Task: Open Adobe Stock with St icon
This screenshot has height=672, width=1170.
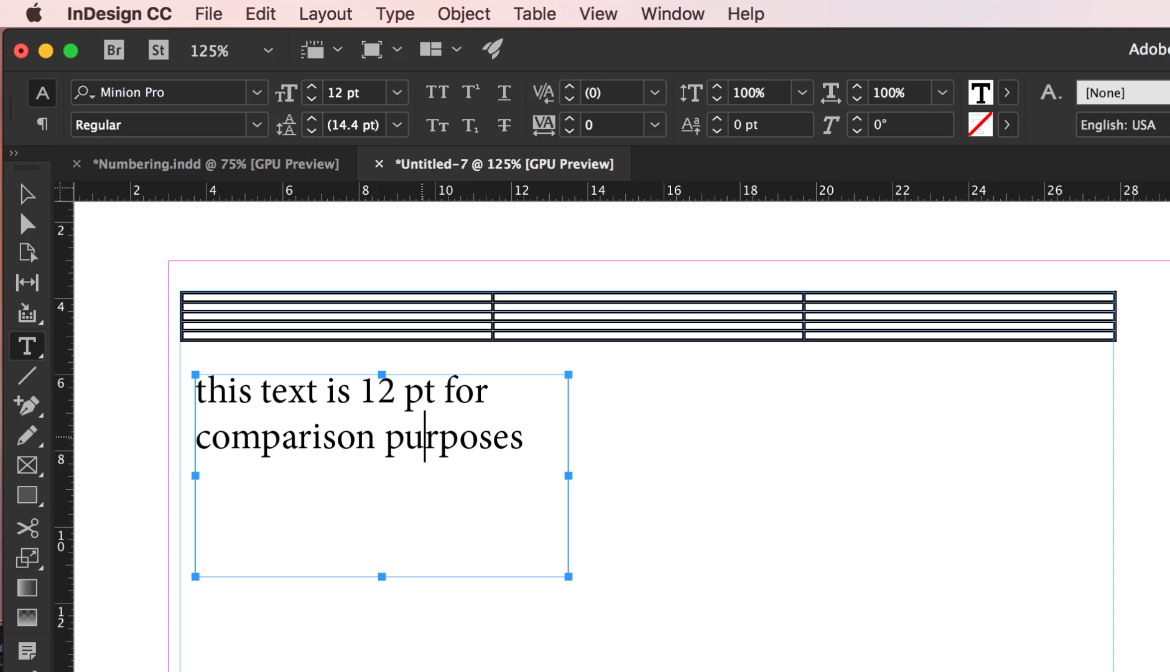Action: click(158, 50)
